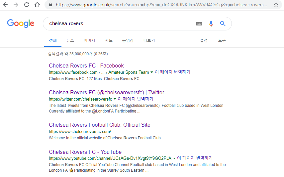Reload the page with the refresh icon

click(x=27, y=5)
